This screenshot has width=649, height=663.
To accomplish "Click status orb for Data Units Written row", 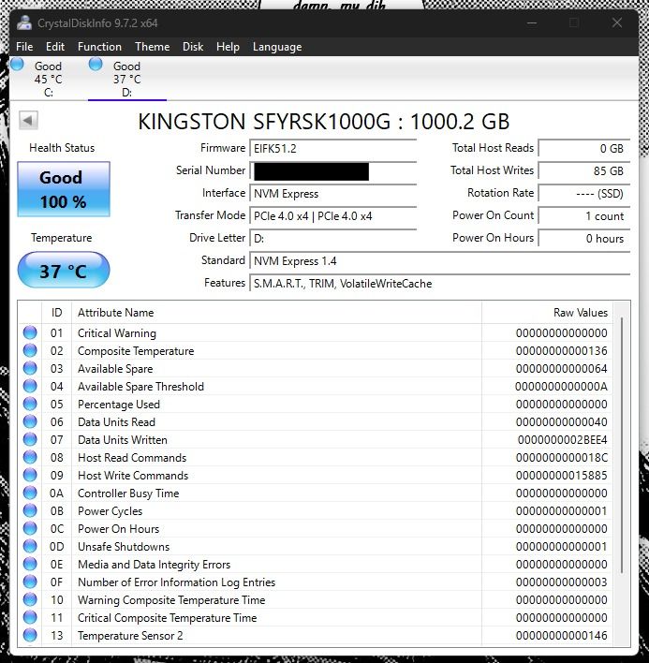I will pos(30,439).
